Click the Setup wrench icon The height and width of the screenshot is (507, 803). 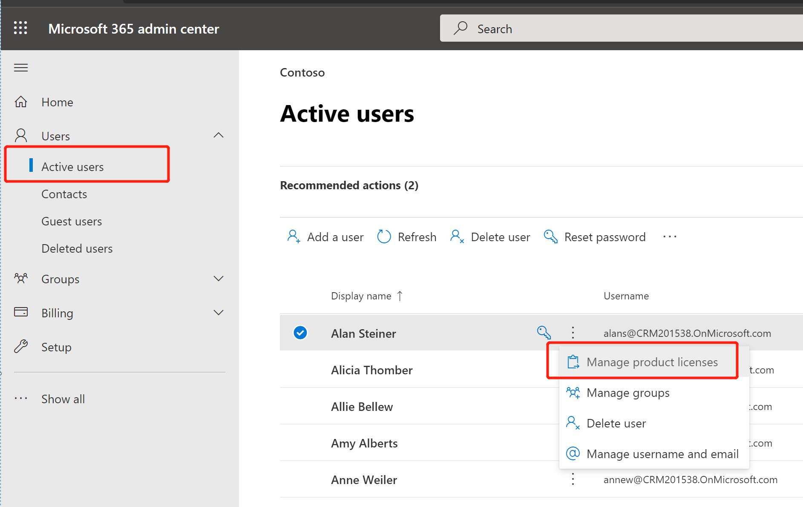(21, 347)
